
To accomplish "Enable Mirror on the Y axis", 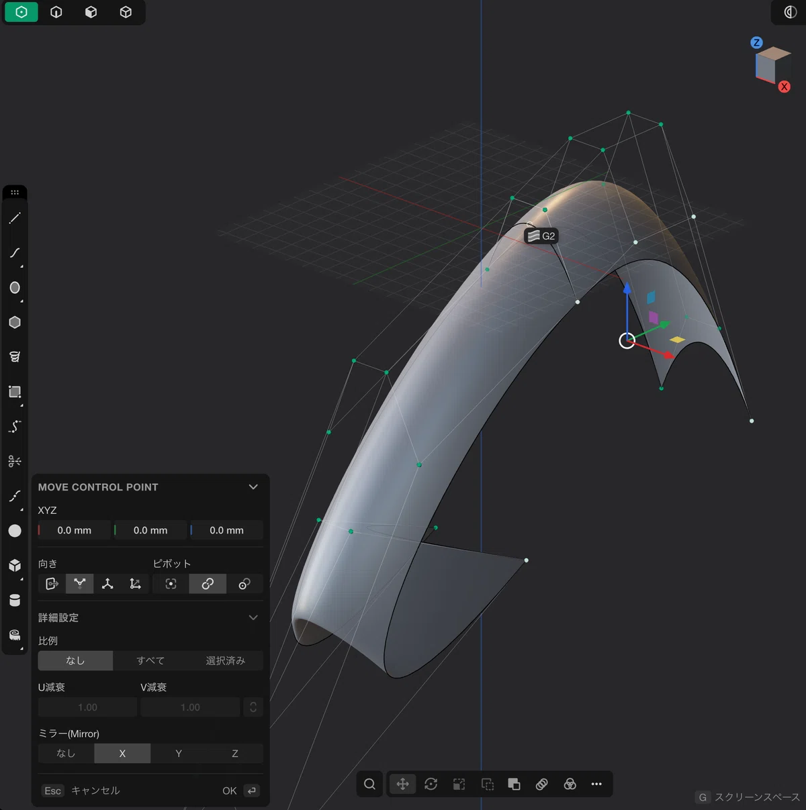I will point(179,754).
